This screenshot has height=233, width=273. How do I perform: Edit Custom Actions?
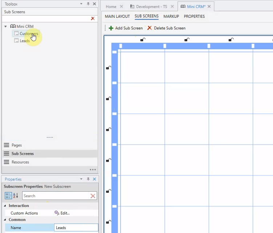pos(62,213)
